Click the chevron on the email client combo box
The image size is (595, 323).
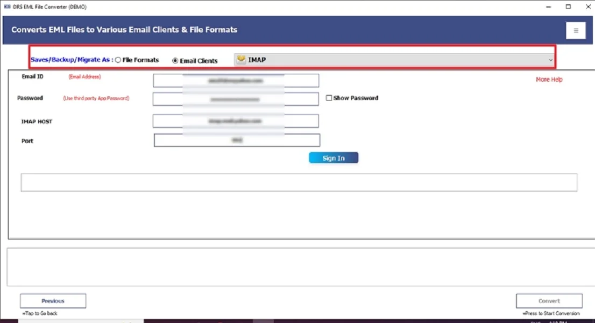[x=551, y=59]
